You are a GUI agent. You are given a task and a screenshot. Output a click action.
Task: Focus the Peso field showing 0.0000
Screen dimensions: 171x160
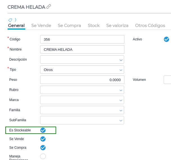point(82,80)
